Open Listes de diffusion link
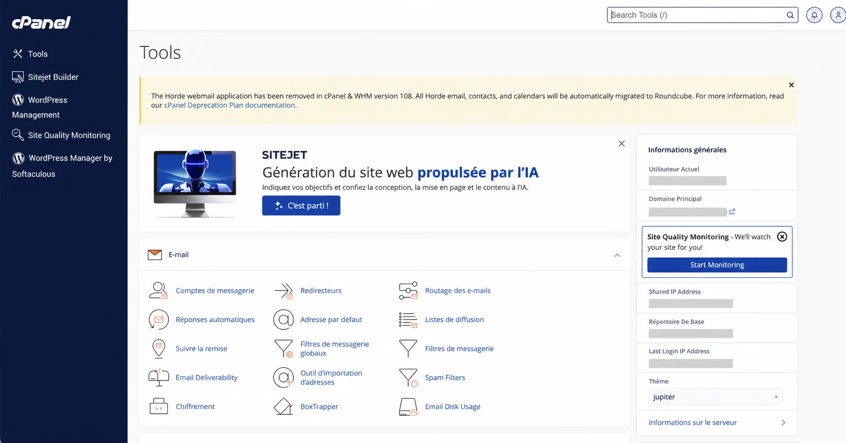The image size is (846, 443). point(454,319)
